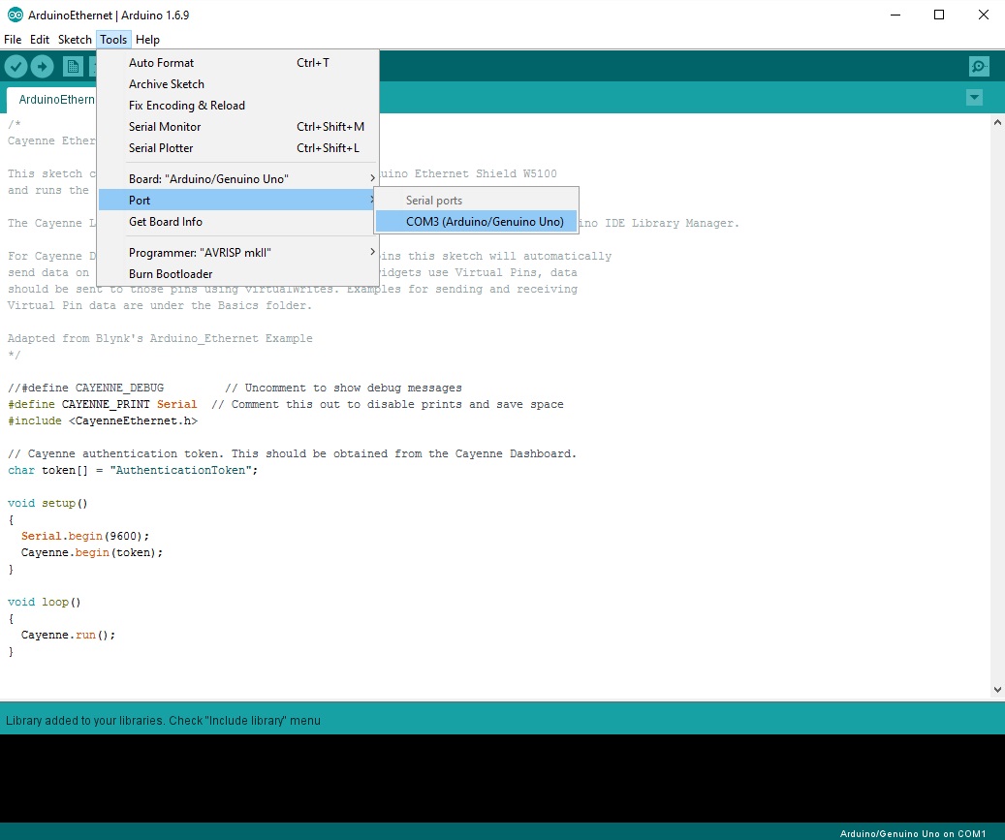Image resolution: width=1005 pixels, height=840 pixels.
Task: Select the Port menu item
Action: point(237,200)
